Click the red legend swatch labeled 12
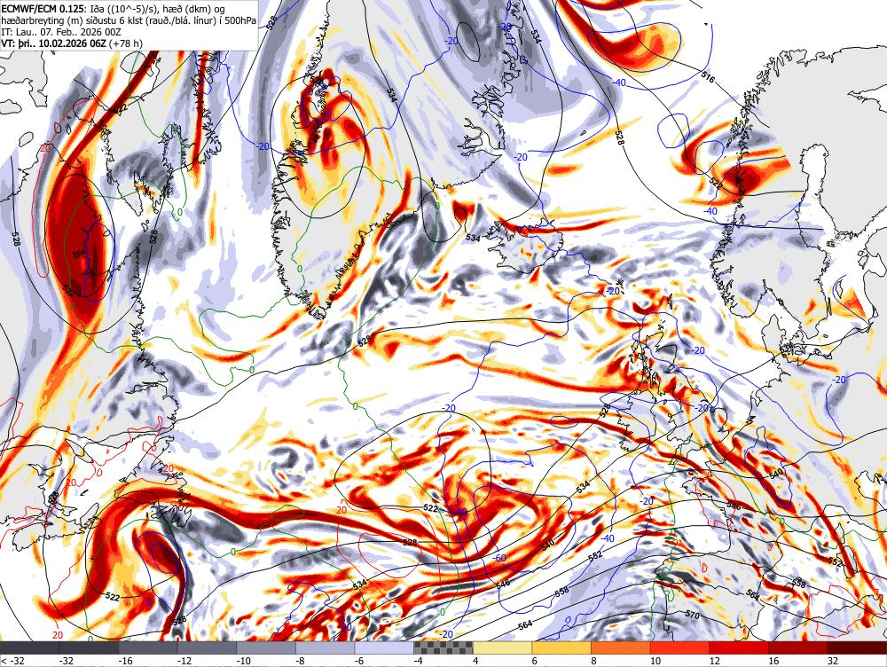 (x=740, y=648)
